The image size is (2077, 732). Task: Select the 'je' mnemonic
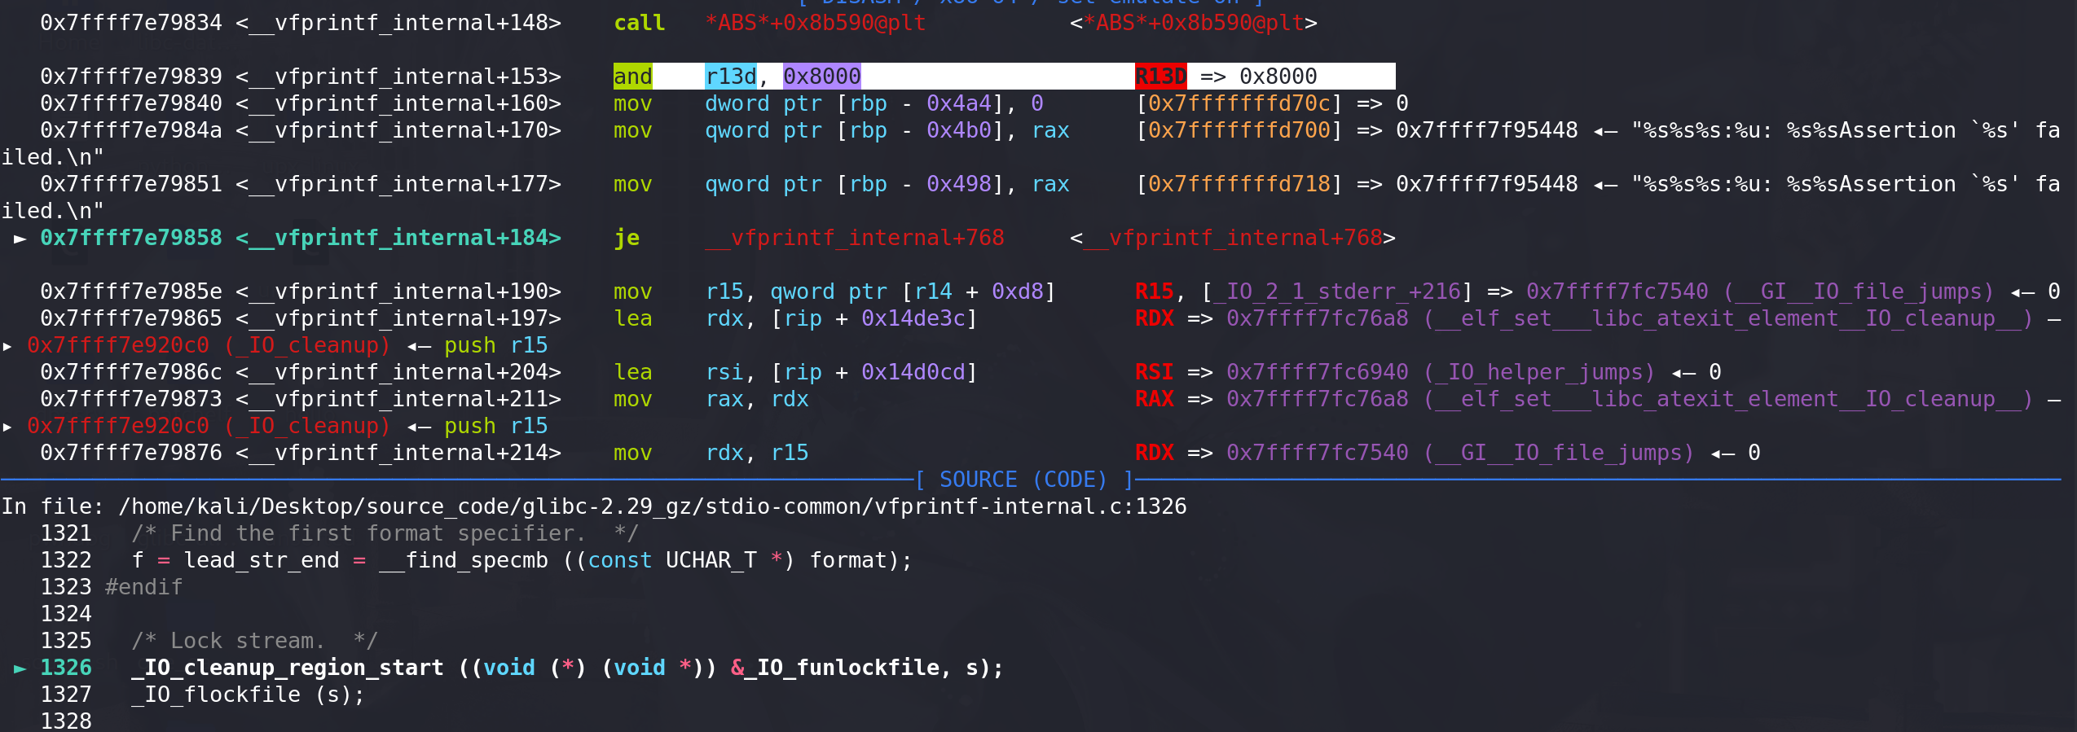pyautogui.click(x=627, y=238)
